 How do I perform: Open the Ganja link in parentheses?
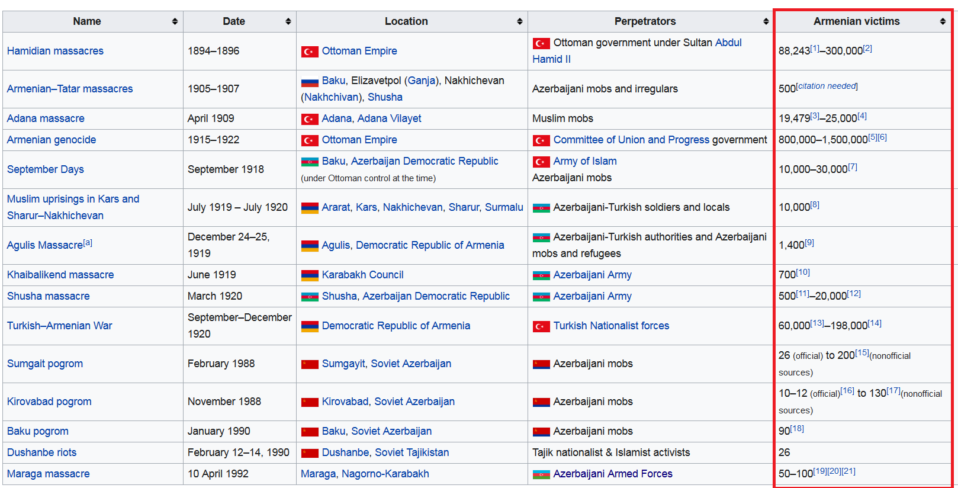tap(422, 81)
